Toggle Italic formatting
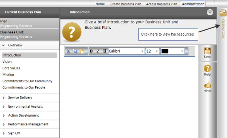The height and width of the screenshot is (138, 228). 98,51
